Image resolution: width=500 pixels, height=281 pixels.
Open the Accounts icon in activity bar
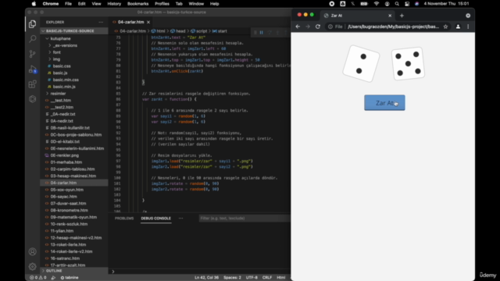[x=32, y=251]
